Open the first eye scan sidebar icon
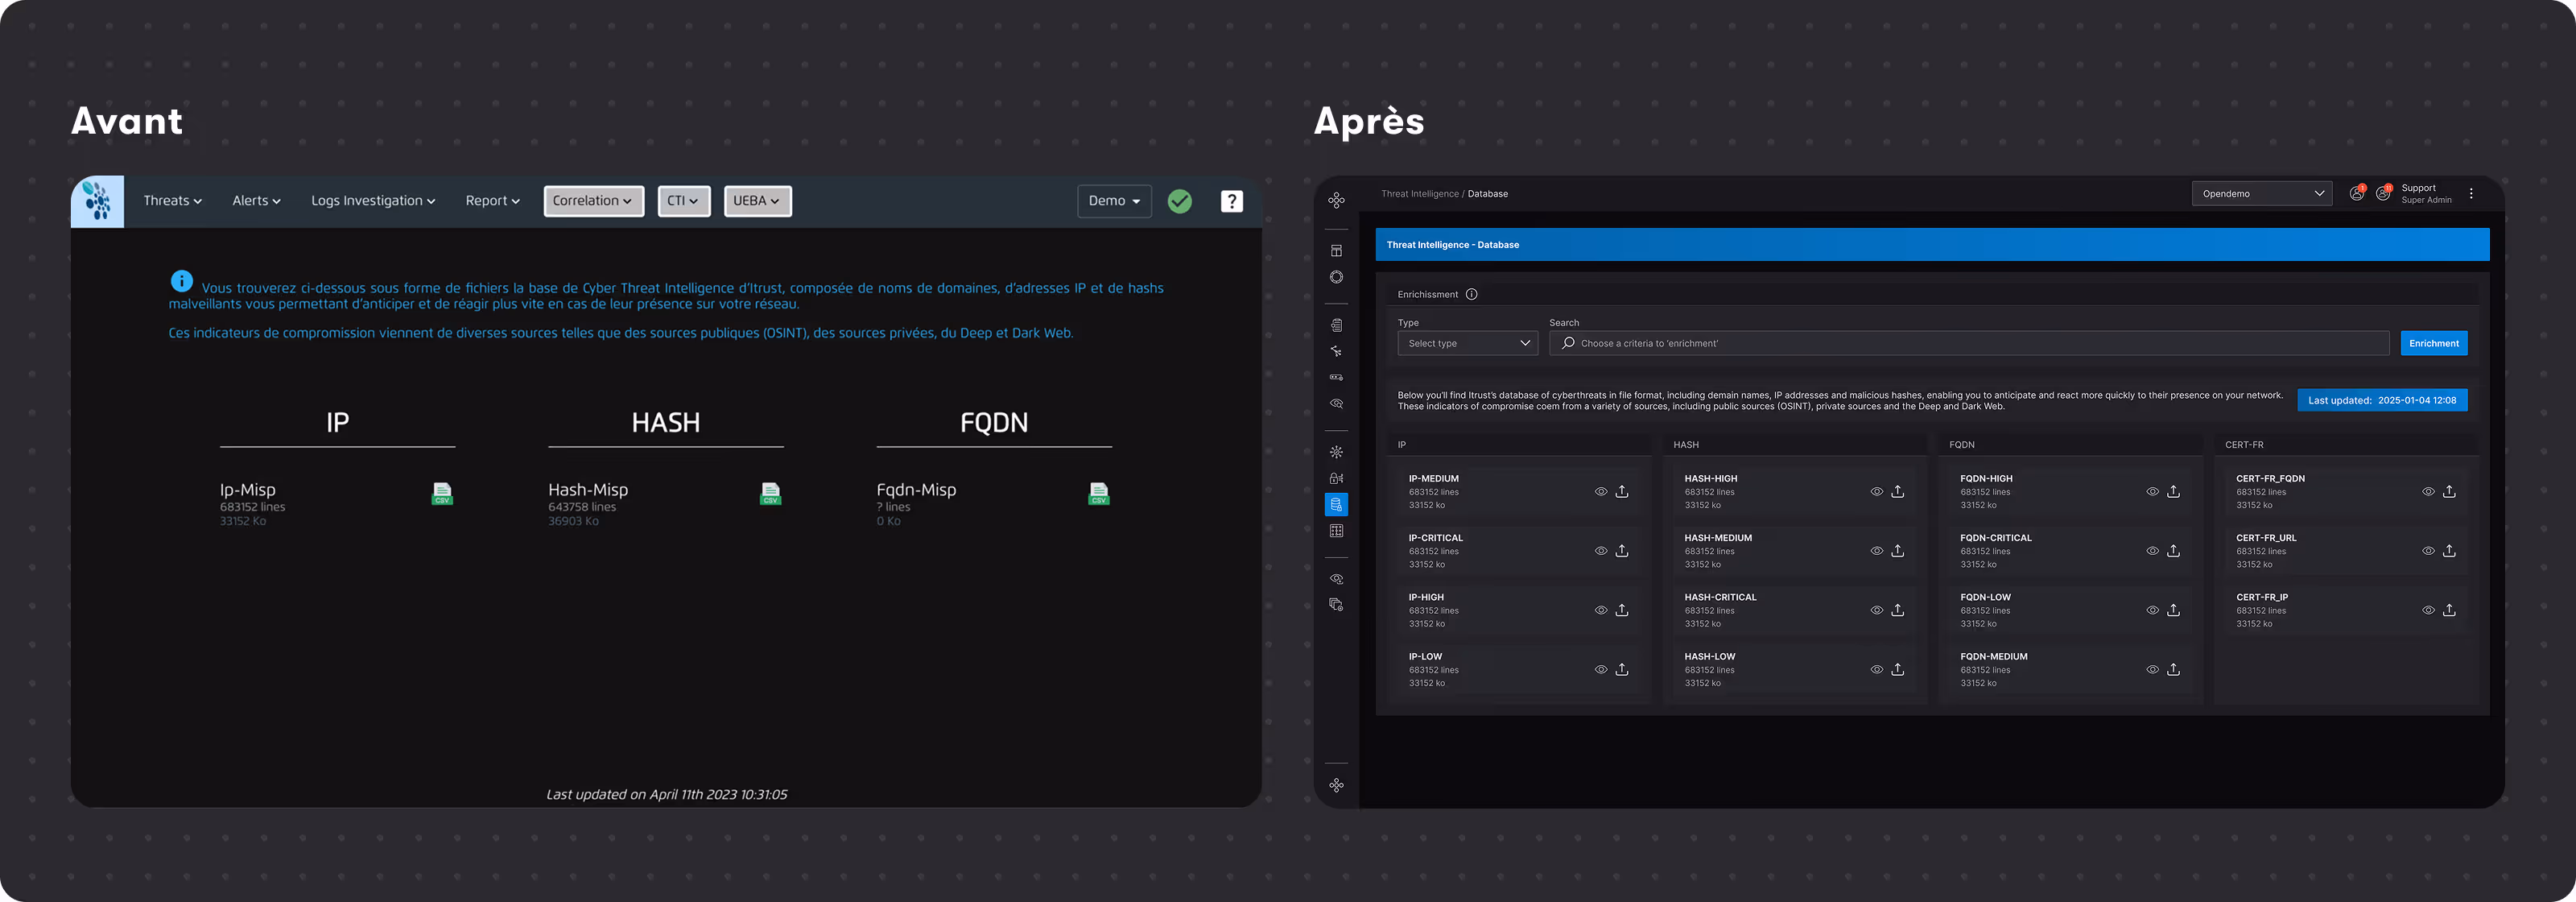The image size is (2576, 902). click(1336, 404)
